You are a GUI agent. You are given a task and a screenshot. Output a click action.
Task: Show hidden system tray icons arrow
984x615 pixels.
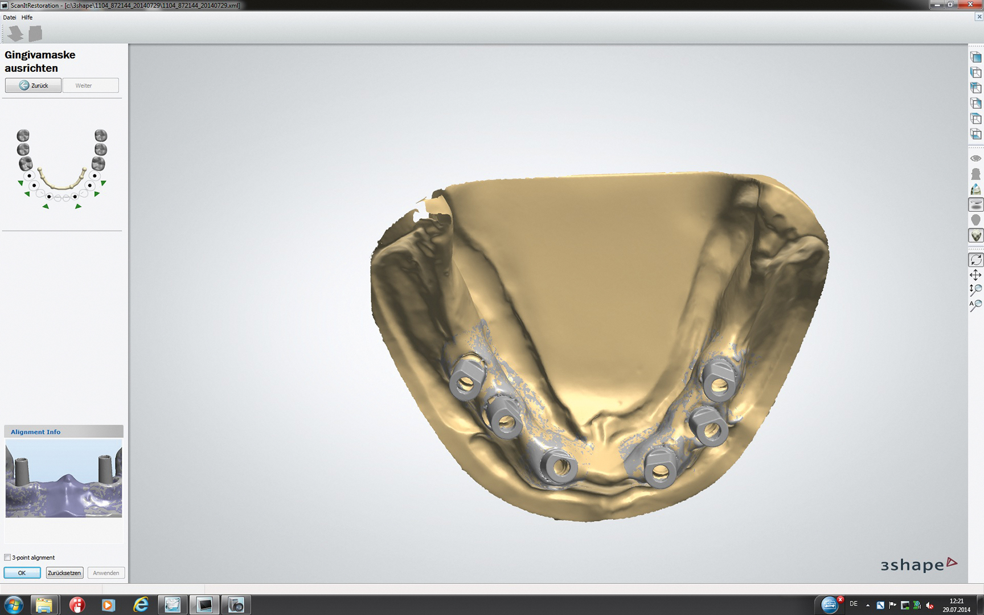point(867,605)
